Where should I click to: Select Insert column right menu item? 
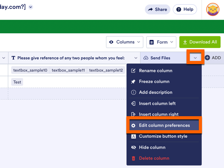coord(159,114)
